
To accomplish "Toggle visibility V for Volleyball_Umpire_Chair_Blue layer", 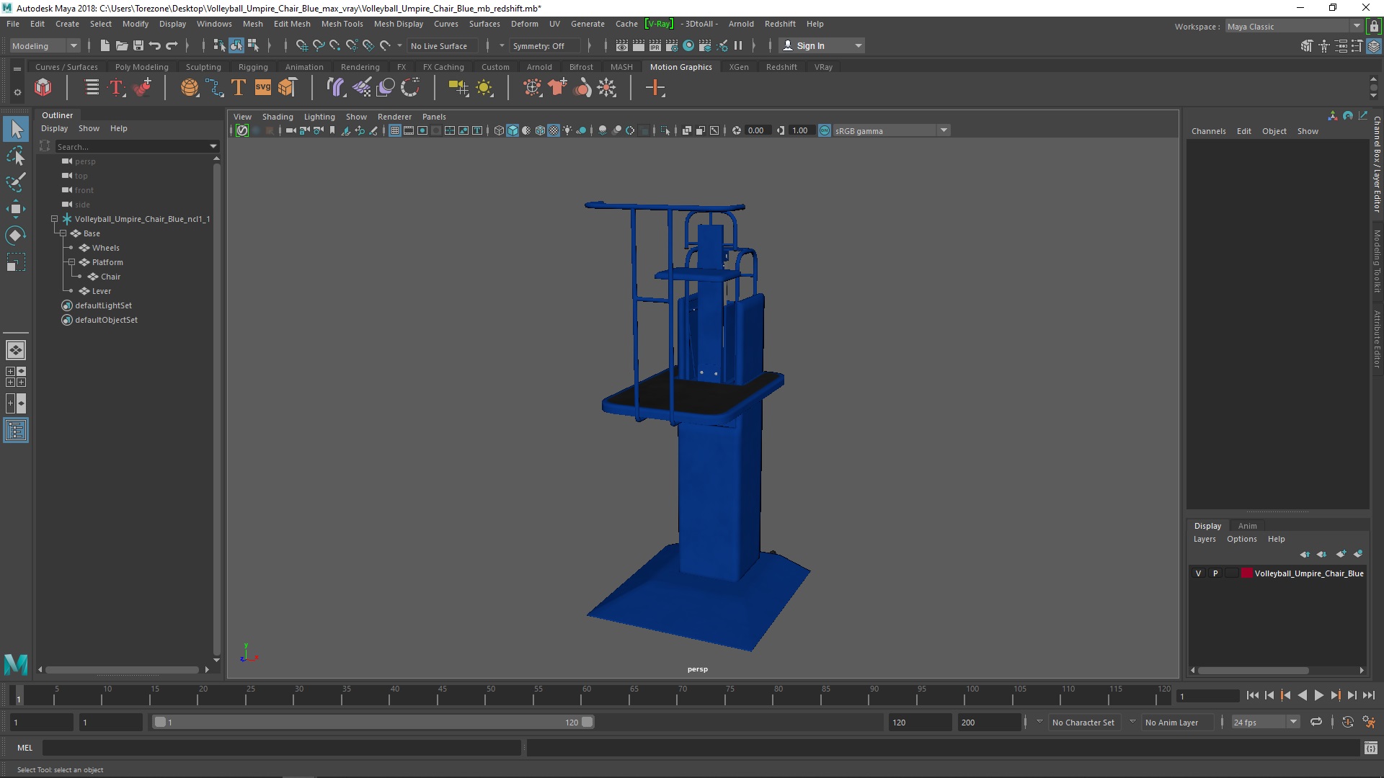I will click(1199, 573).
